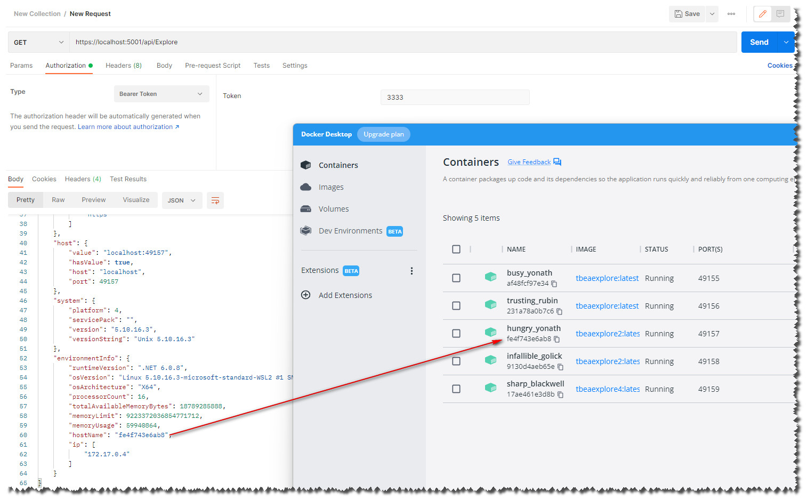Copy the busy_yonath container ID af48fcf97e34
This screenshot has height=500, width=807.
554,284
